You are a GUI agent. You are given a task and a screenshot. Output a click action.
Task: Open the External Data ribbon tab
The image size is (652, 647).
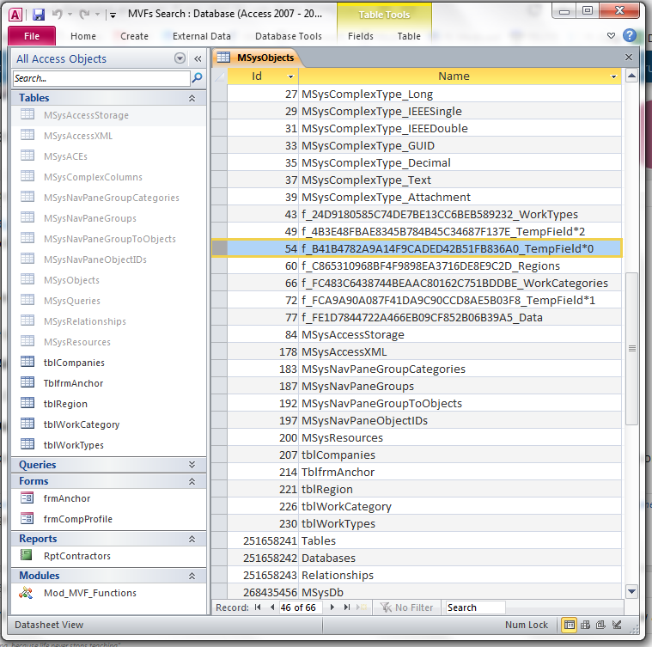(x=202, y=36)
